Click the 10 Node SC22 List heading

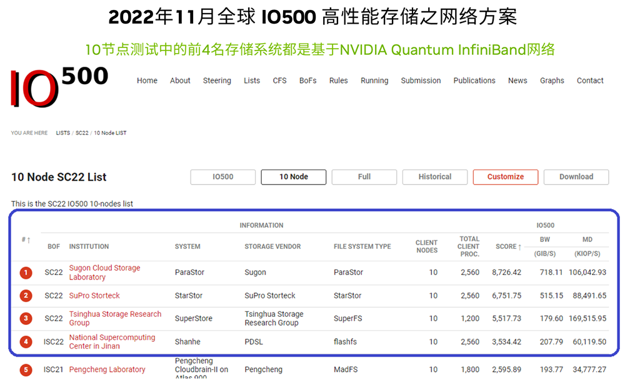(x=59, y=177)
